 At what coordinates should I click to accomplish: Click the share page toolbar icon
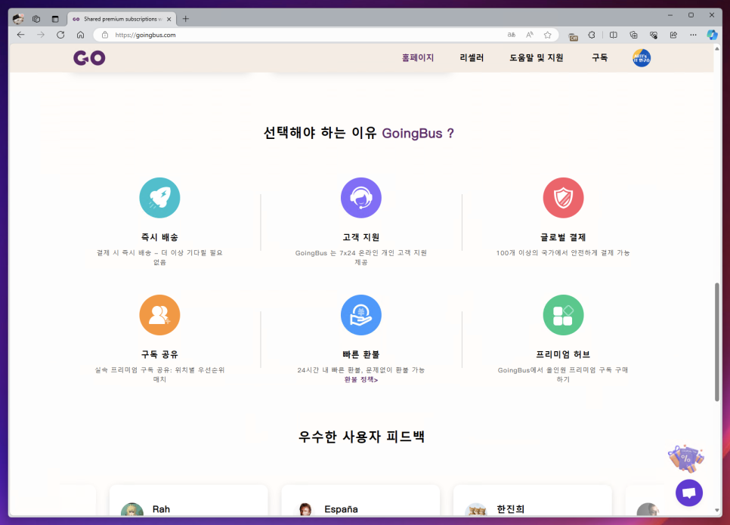(673, 35)
